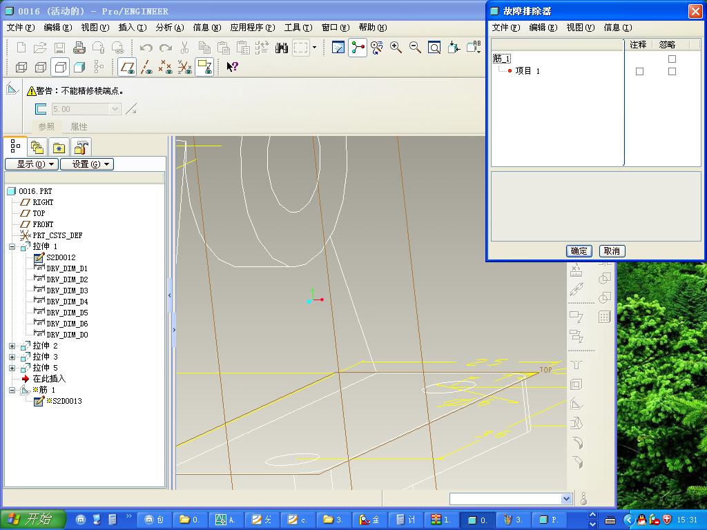Toggle datum points display
The image size is (707, 530).
(166, 68)
